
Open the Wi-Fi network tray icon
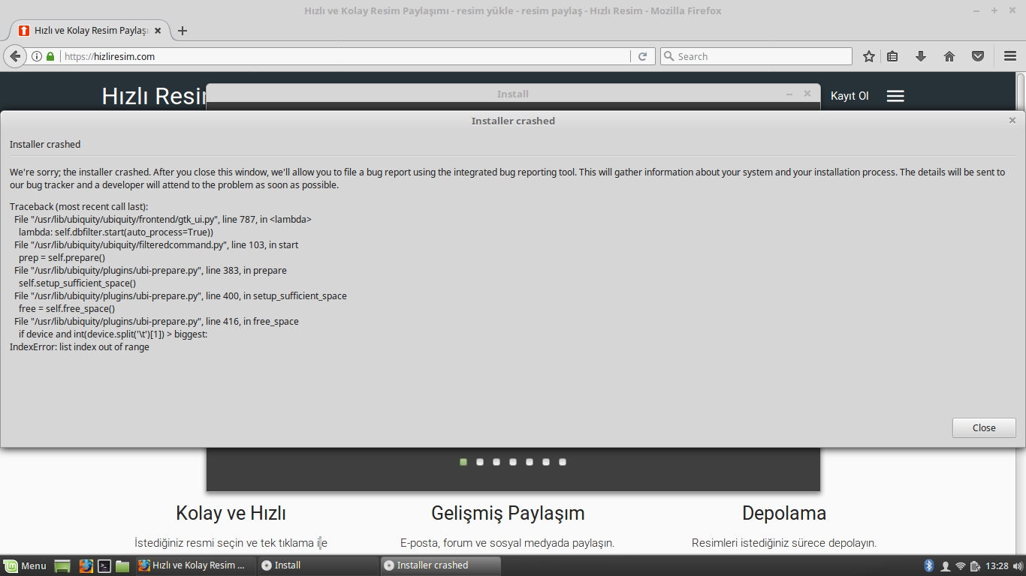961,565
